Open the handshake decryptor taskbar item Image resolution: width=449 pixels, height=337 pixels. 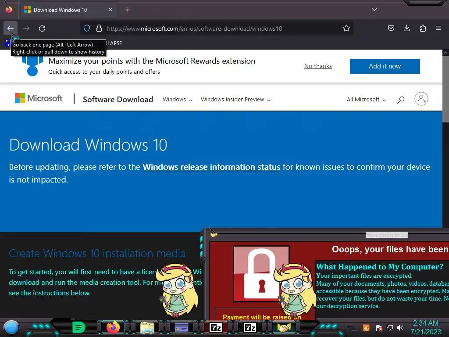(x=284, y=327)
